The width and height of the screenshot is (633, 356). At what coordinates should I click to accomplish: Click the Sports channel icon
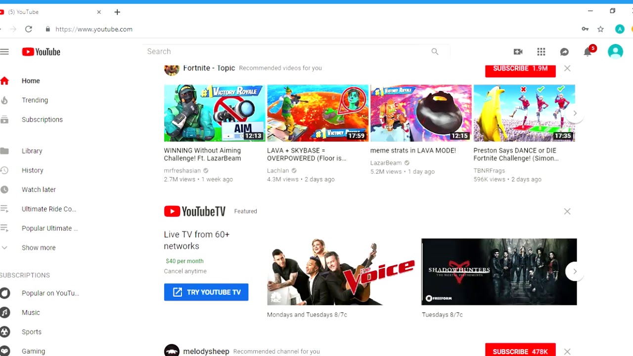tap(5, 332)
